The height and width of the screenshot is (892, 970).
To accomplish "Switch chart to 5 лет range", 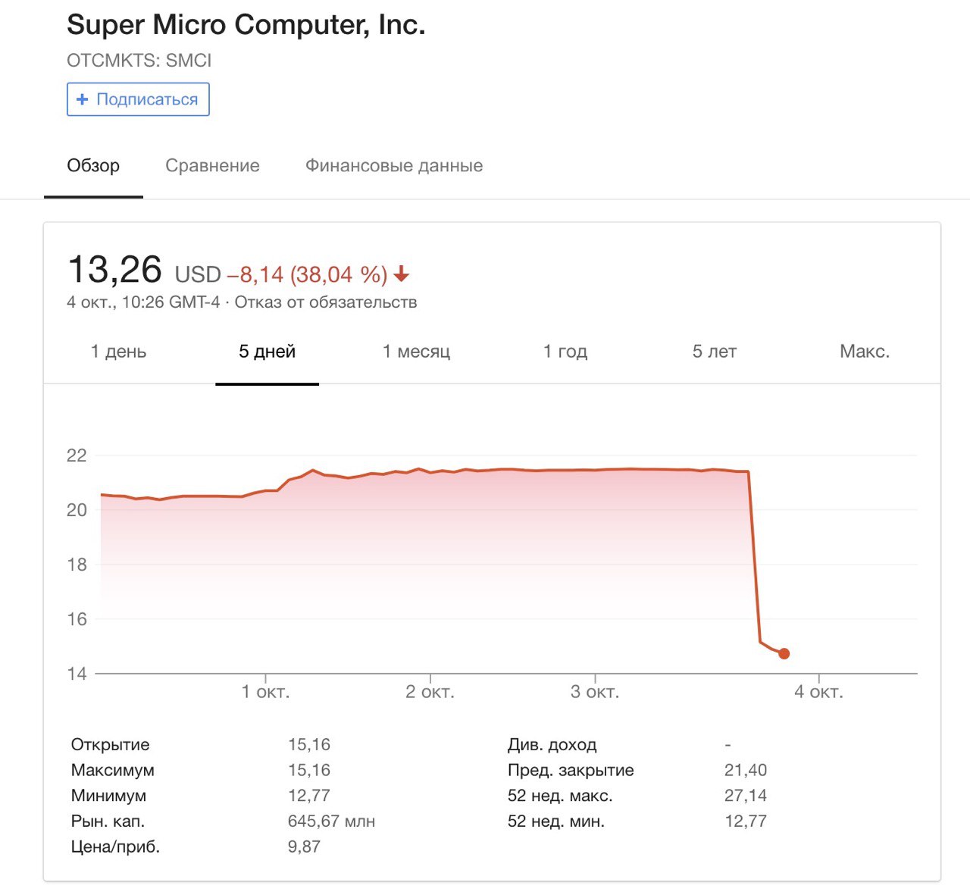I will point(714,352).
